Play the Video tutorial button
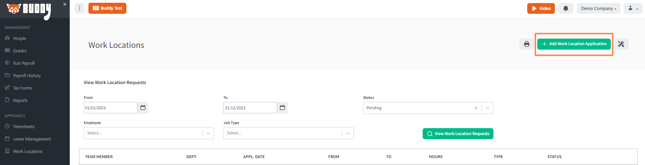Image resolution: width=645 pixels, height=165 pixels. (541, 8)
